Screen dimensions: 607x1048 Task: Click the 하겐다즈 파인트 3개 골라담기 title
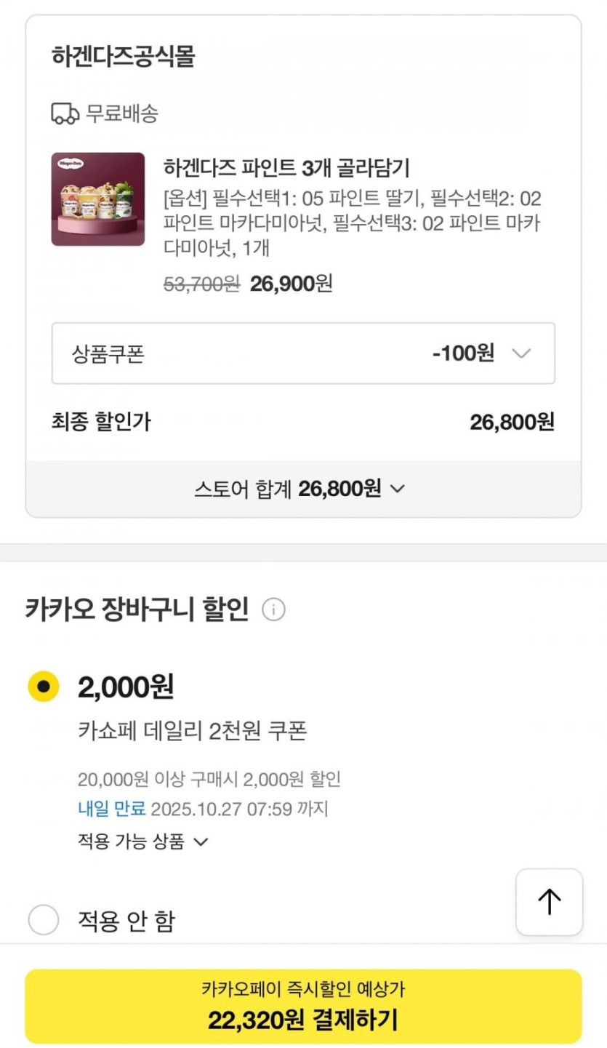coord(286,168)
